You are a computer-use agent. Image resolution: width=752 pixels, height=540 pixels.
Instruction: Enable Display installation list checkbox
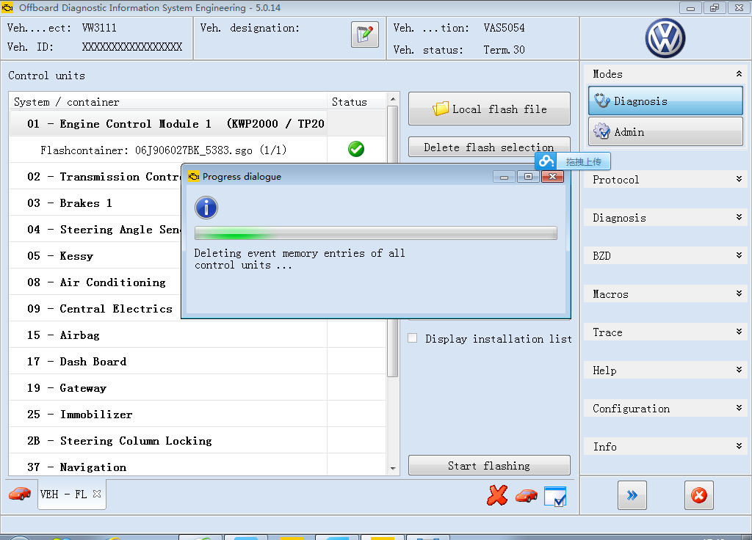click(x=413, y=337)
